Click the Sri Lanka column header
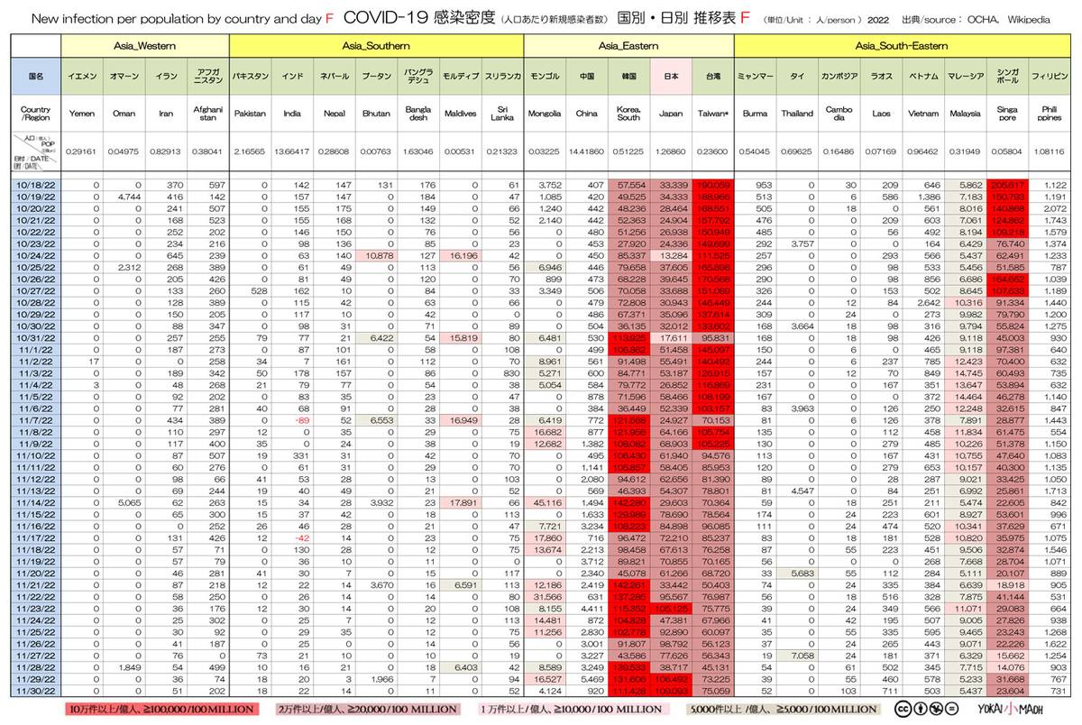 [x=502, y=115]
